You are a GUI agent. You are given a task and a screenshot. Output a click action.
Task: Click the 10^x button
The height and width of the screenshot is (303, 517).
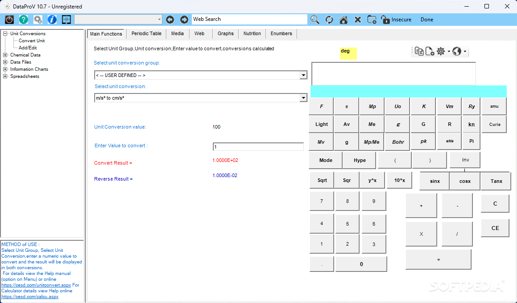[399, 180]
